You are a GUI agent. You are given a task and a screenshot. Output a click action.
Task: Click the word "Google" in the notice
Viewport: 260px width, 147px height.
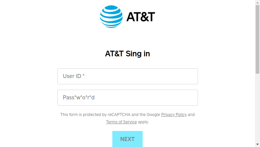tap(153, 115)
